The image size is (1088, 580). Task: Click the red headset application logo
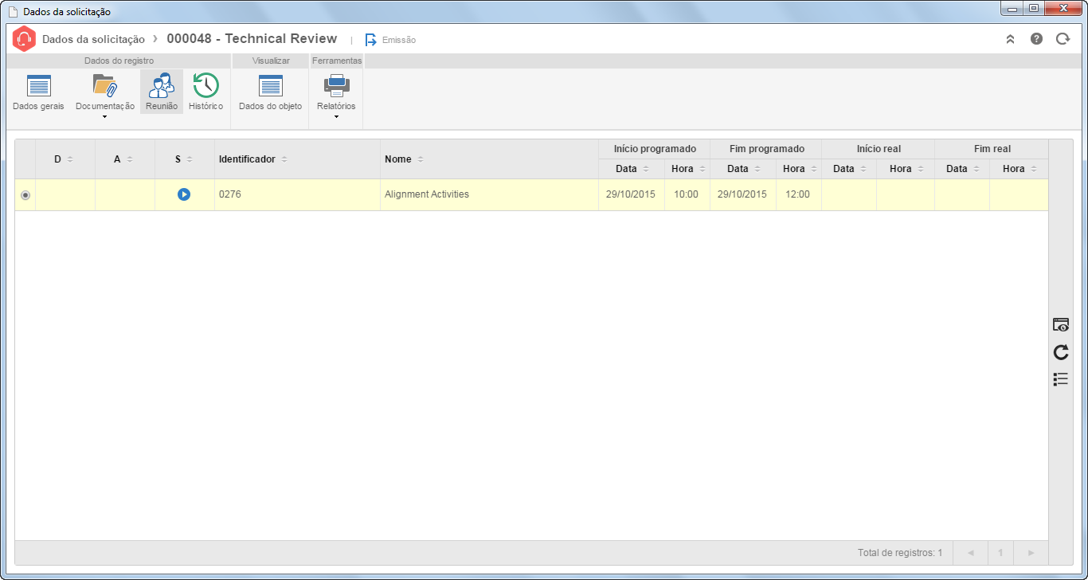(x=24, y=38)
